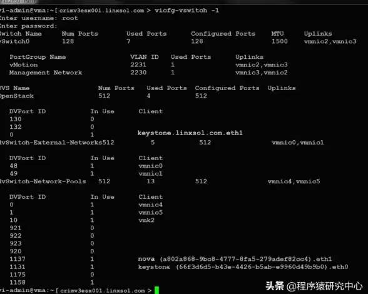Click the nova eth1 client entry
This screenshot has height=294, width=368.
click(x=235, y=259)
